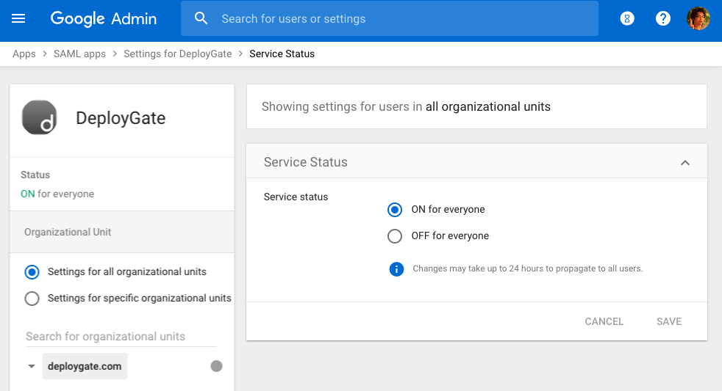The height and width of the screenshot is (391, 722).
Task: Open the hourglass tasks icon
Action: coord(627,18)
